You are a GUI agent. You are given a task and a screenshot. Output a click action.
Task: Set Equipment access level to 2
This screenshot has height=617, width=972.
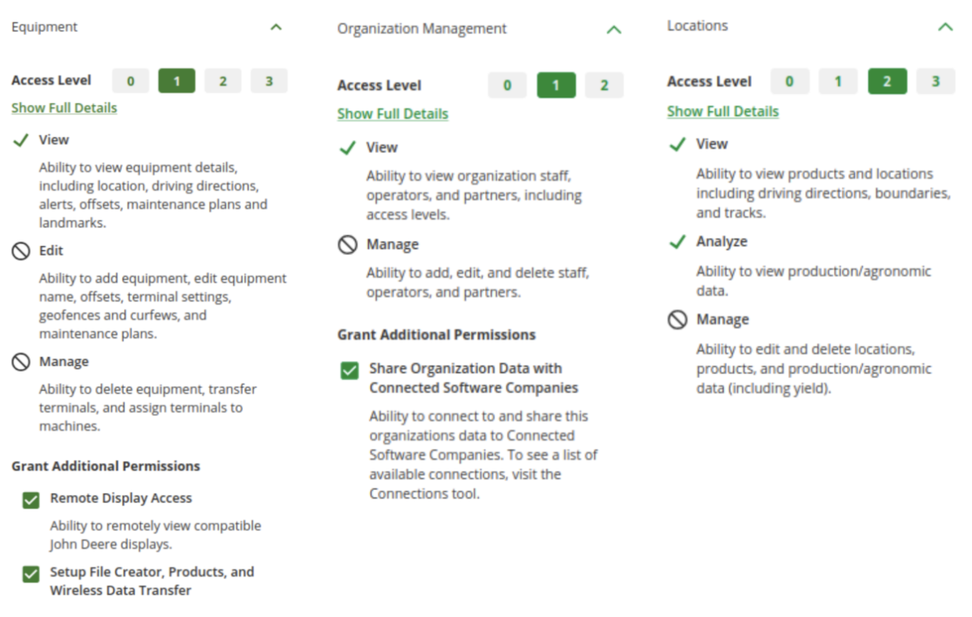point(223,81)
